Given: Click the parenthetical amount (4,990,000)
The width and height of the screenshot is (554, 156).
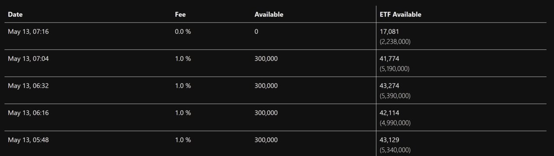Looking at the screenshot, I should 395,123.
